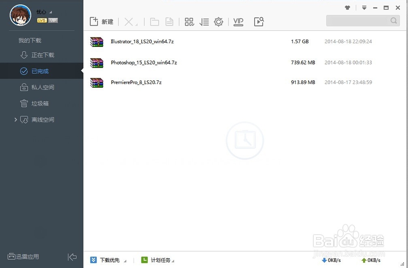Image resolution: width=408 pixels, height=268 pixels.
Task: Click the 离线空间 monitor icon
Action: pos(24,120)
